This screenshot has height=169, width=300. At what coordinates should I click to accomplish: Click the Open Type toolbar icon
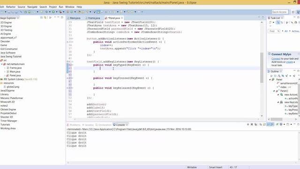(79, 12)
